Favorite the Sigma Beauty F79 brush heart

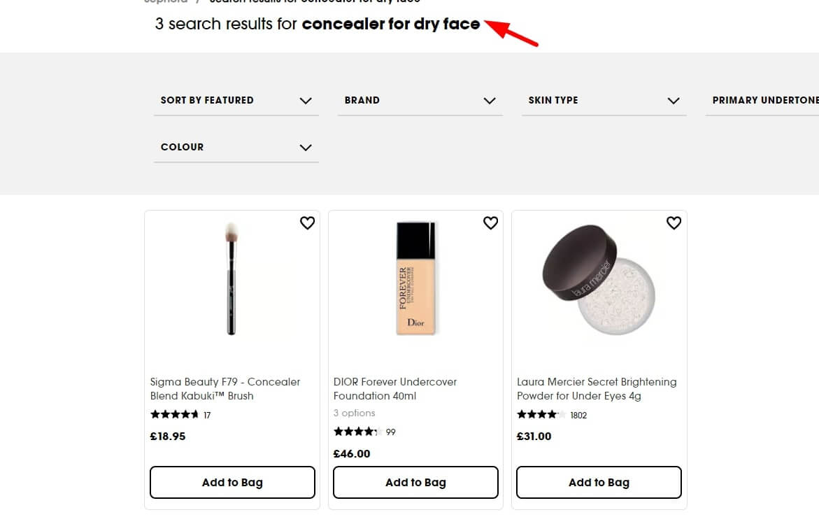coord(307,223)
